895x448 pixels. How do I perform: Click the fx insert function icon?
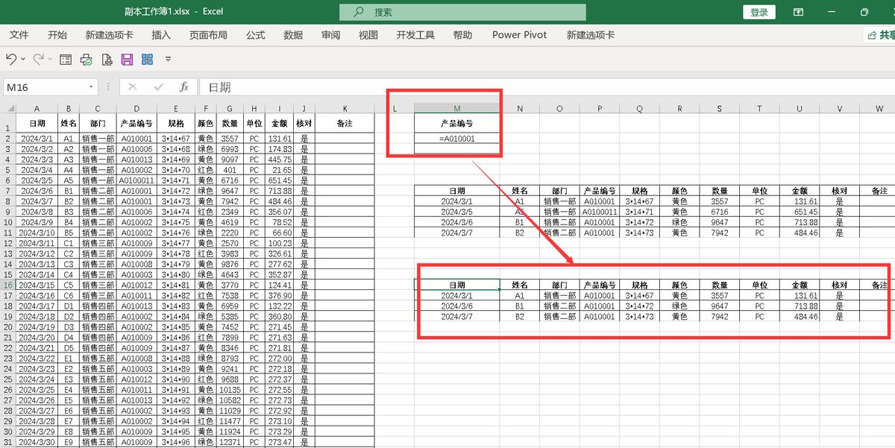[x=183, y=87]
